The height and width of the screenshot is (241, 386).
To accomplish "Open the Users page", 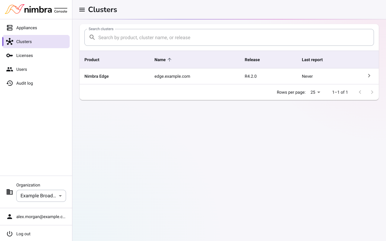I will click(x=36, y=69).
